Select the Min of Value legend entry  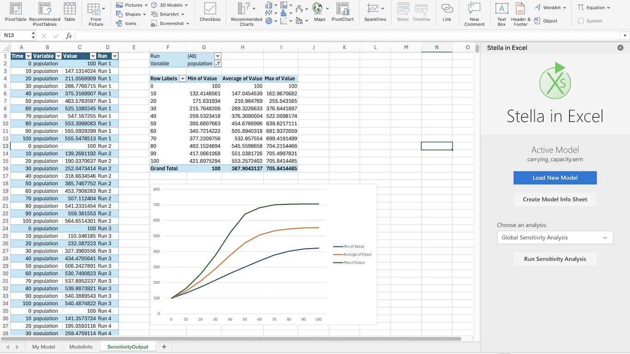[x=348, y=247]
